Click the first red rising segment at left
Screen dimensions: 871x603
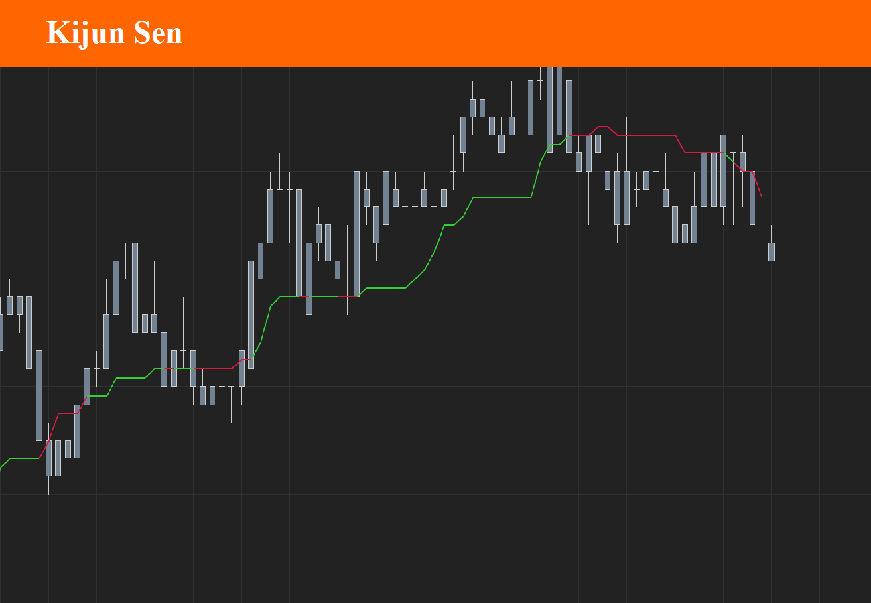coord(50,435)
